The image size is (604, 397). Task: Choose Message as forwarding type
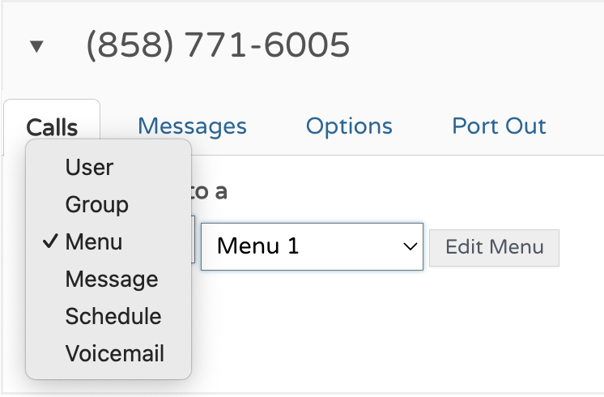pyautogui.click(x=111, y=280)
